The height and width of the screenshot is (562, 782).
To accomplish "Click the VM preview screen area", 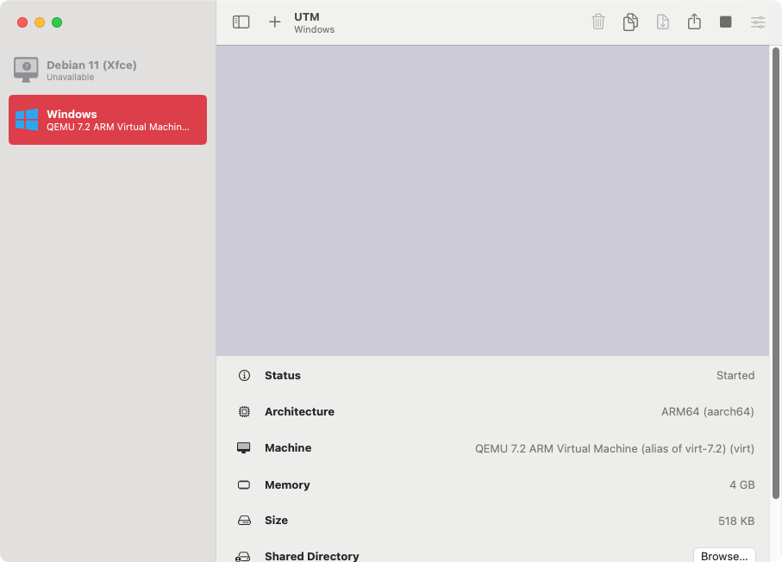I will [492, 200].
